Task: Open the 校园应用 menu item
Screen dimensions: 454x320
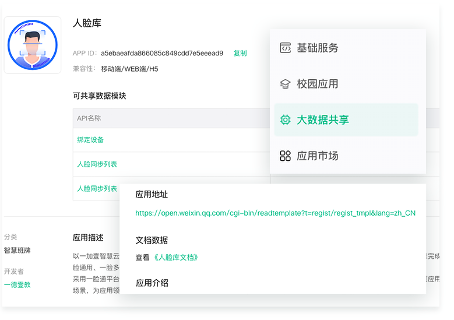Action: pos(346,84)
